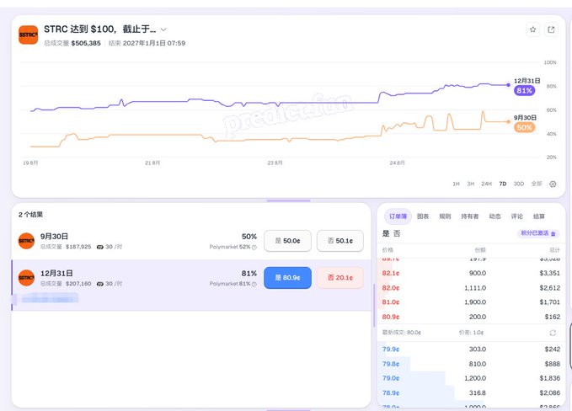Open the 规则 tab

point(445,216)
